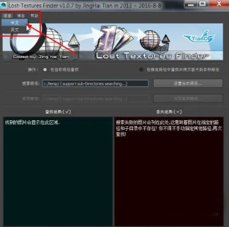
Task: Click the Lost Textures Finder banner title
Action: point(152,56)
